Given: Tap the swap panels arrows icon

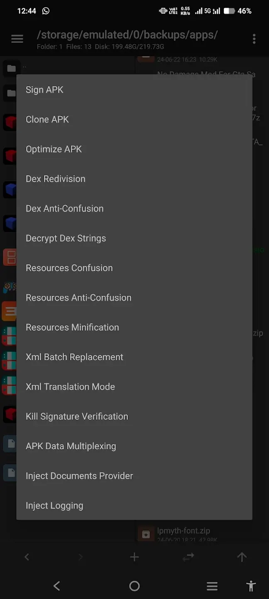Looking at the screenshot, I should (188, 557).
